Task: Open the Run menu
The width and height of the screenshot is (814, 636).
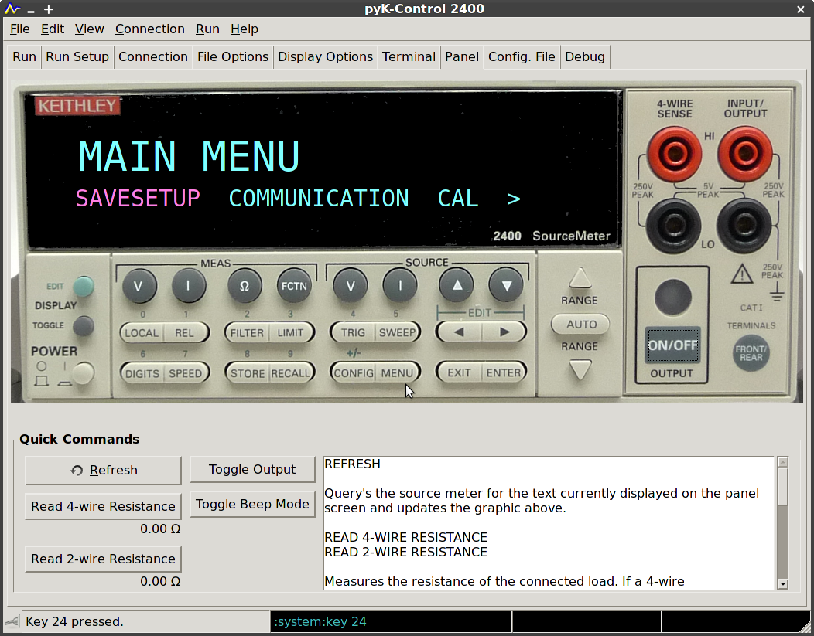Action: [x=207, y=29]
